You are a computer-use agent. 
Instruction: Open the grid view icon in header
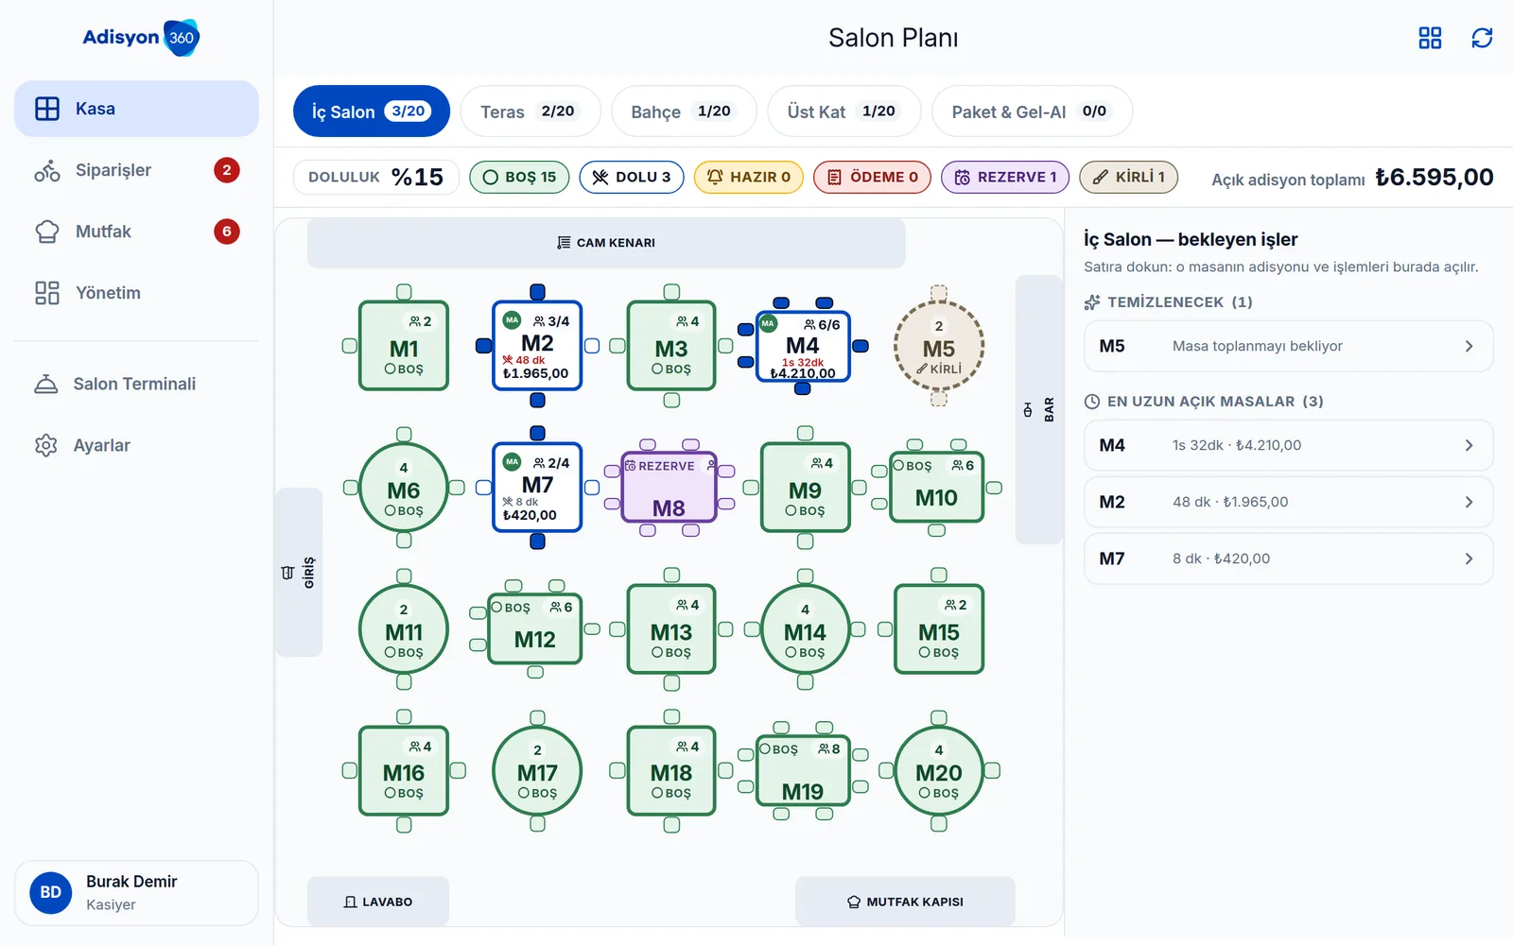(x=1430, y=38)
